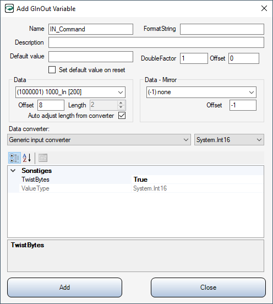Switch property grid to Categorized view
This screenshot has width=273, height=304.
[14, 158]
